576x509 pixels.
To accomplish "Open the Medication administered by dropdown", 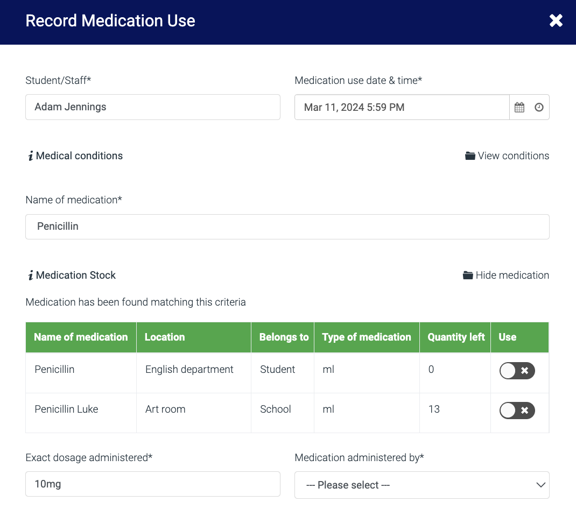I will [422, 484].
